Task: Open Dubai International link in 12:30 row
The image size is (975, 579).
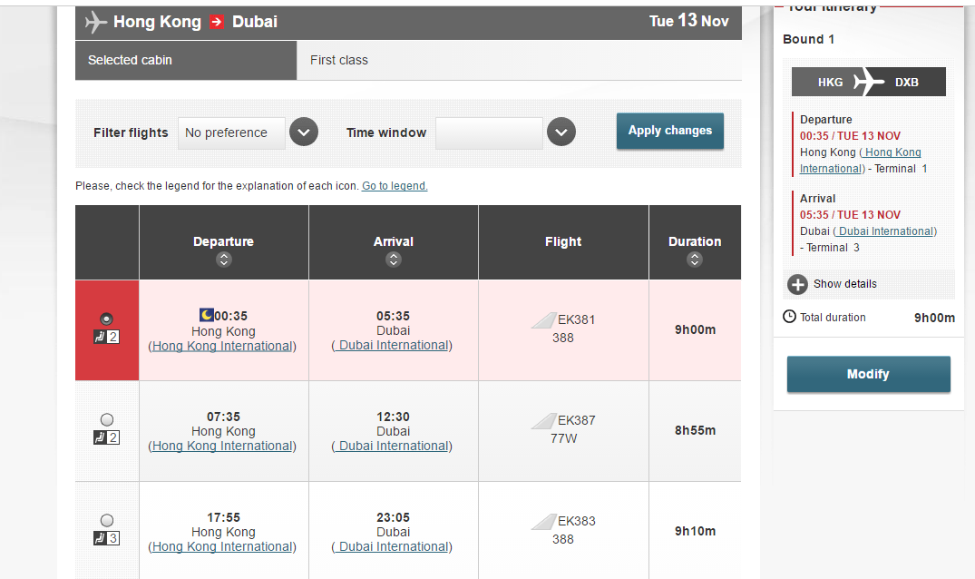Action: (x=392, y=447)
